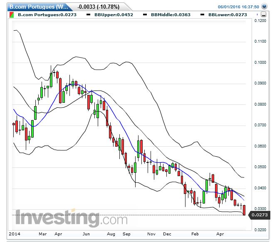This screenshot has height=242, width=272.
Task: Click the BBMiddle legend marker
Action: point(145,15)
